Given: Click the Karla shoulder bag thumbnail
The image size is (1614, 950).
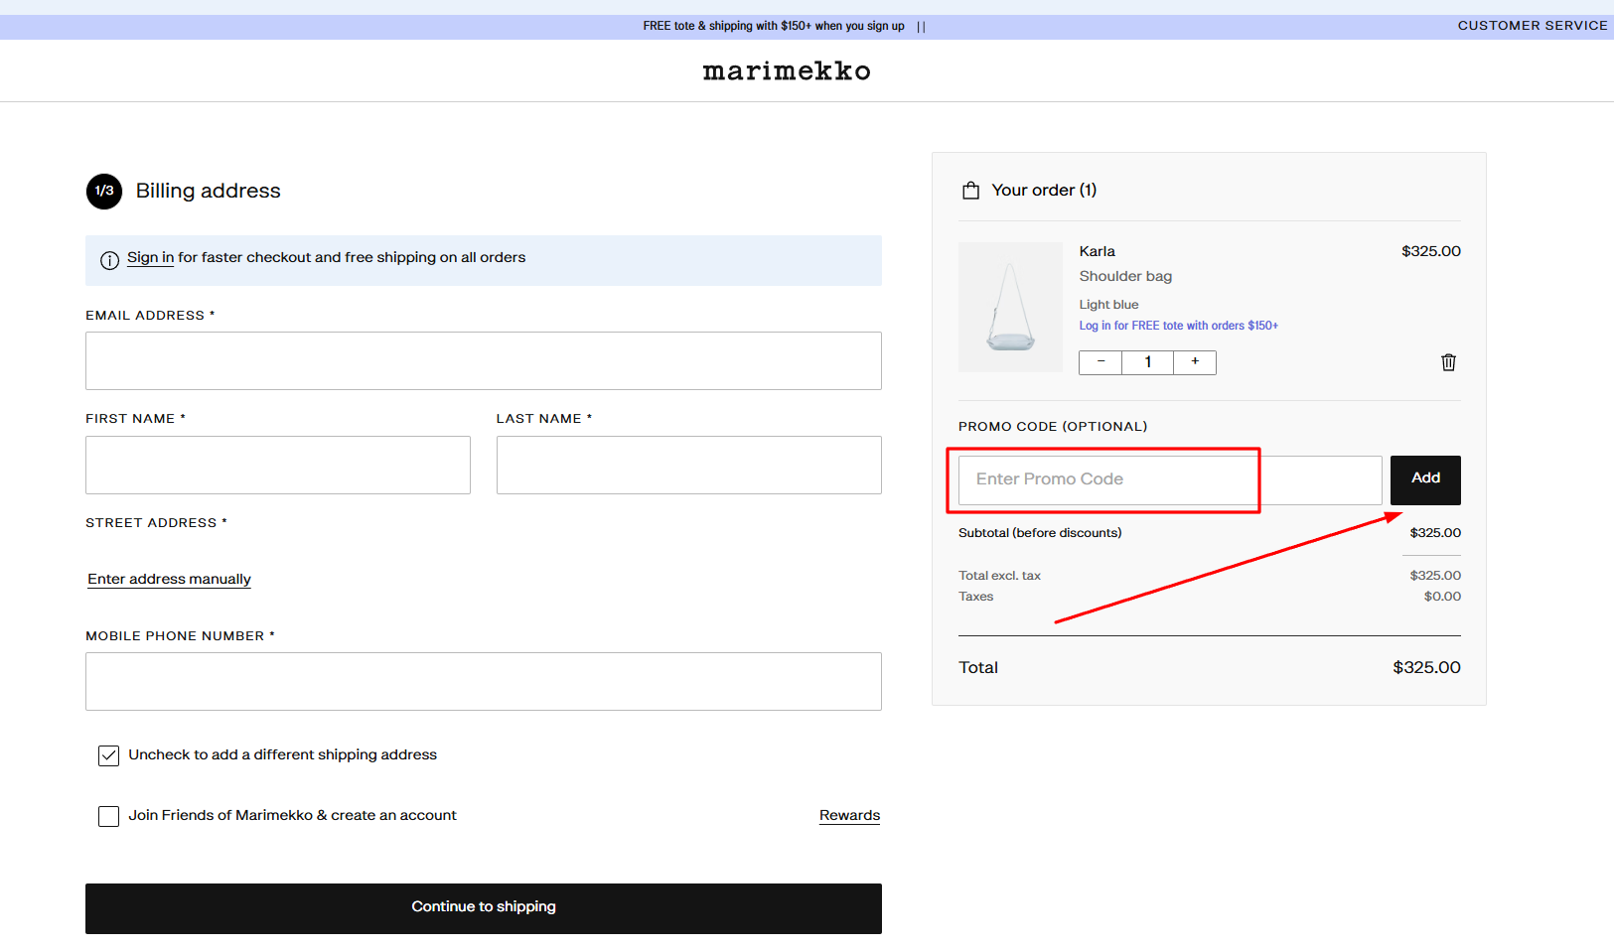Looking at the screenshot, I should click(x=1010, y=307).
